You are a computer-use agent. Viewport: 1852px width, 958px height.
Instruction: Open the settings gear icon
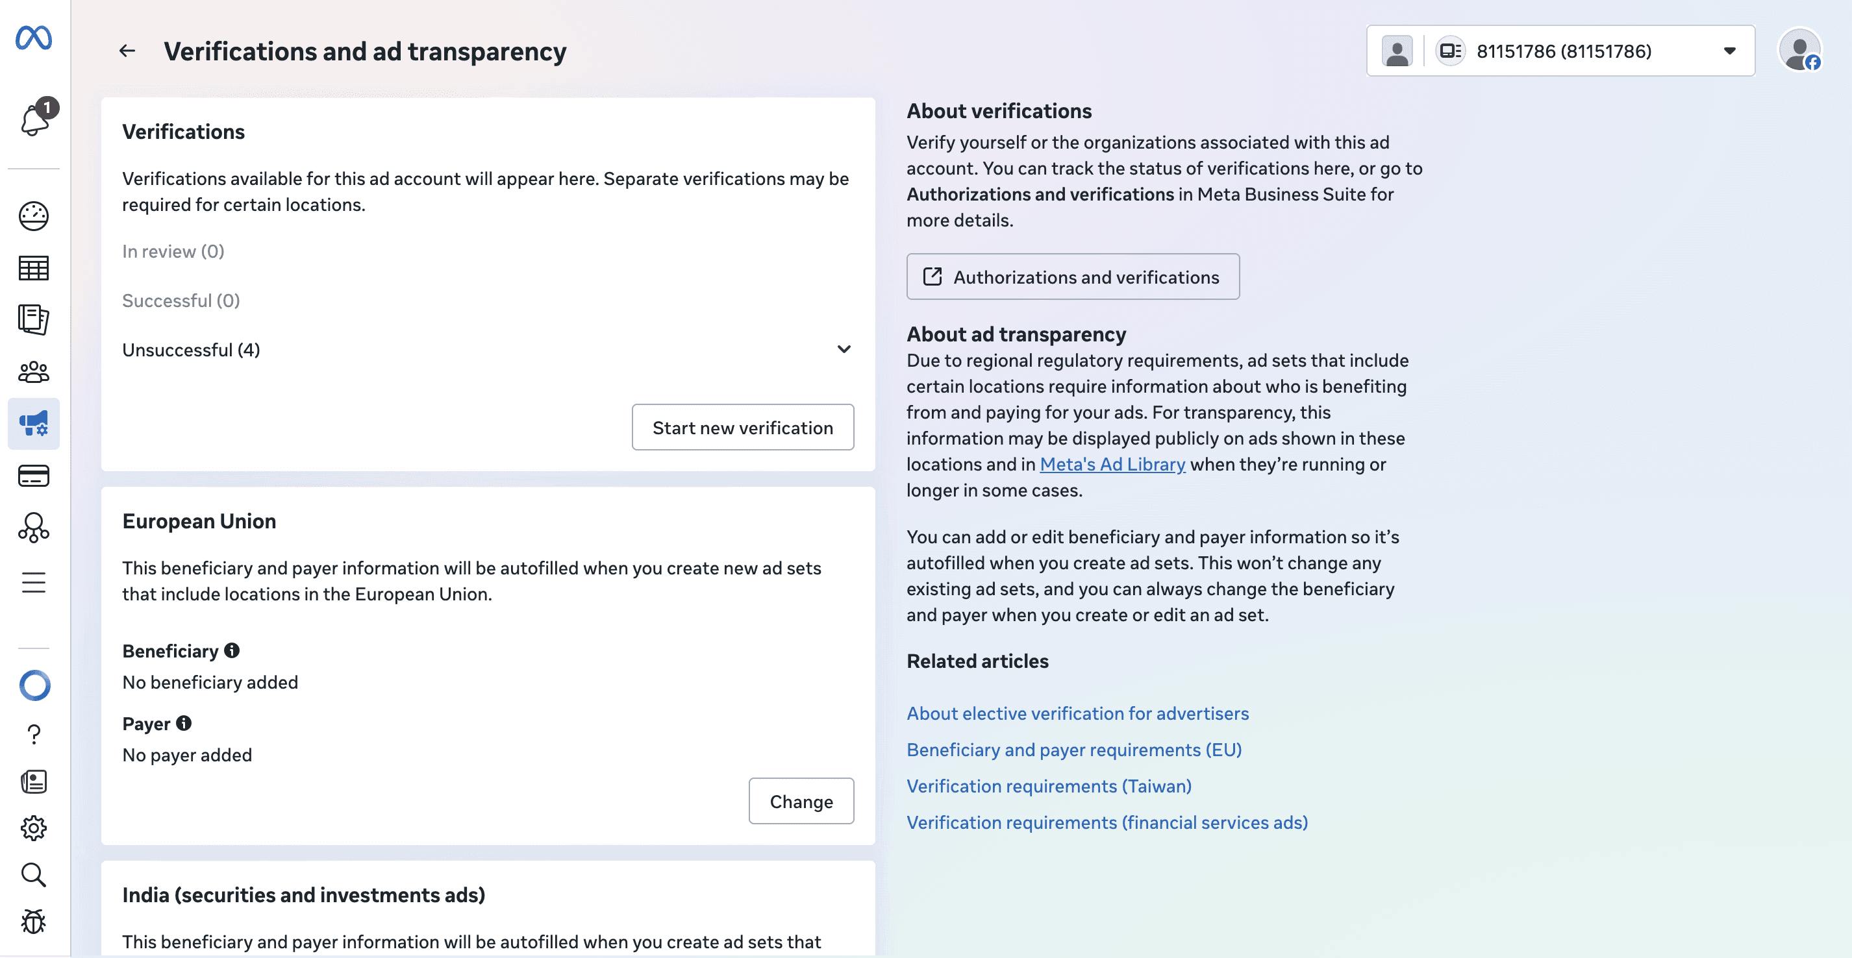point(34,828)
